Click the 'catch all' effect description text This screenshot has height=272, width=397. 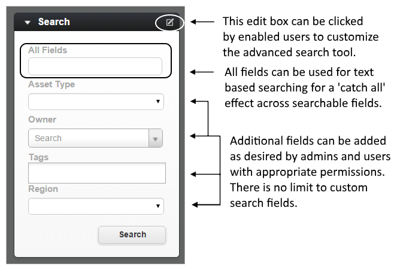(305, 87)
